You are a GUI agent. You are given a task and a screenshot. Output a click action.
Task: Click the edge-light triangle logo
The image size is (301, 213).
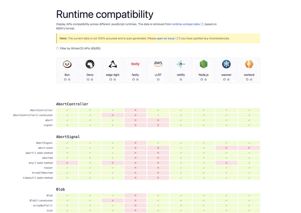[x=113, y=64]
